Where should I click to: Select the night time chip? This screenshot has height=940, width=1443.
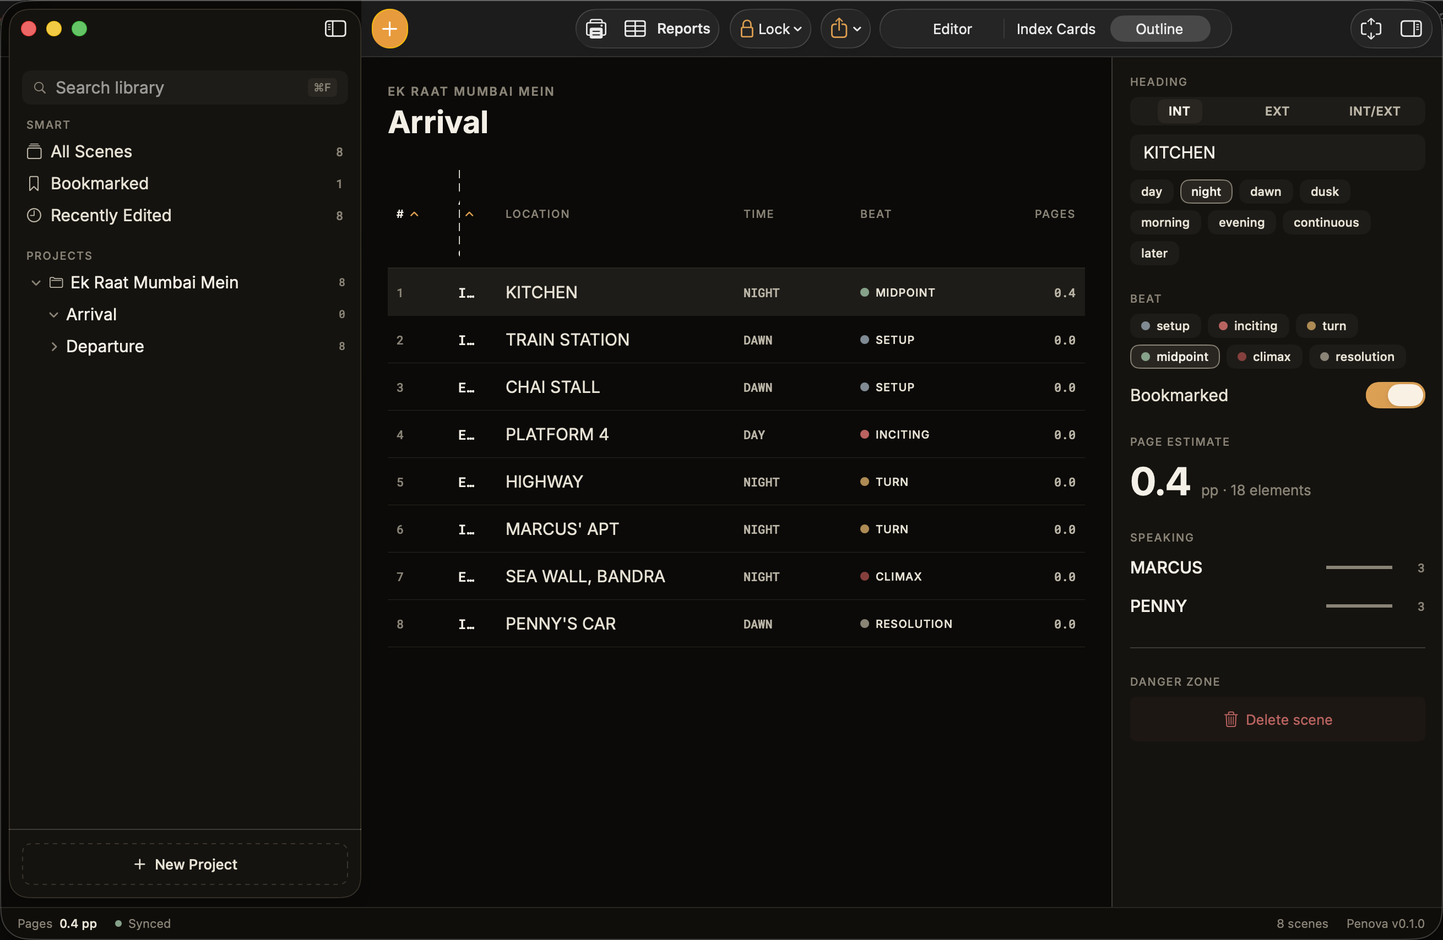coord(1205,192)
